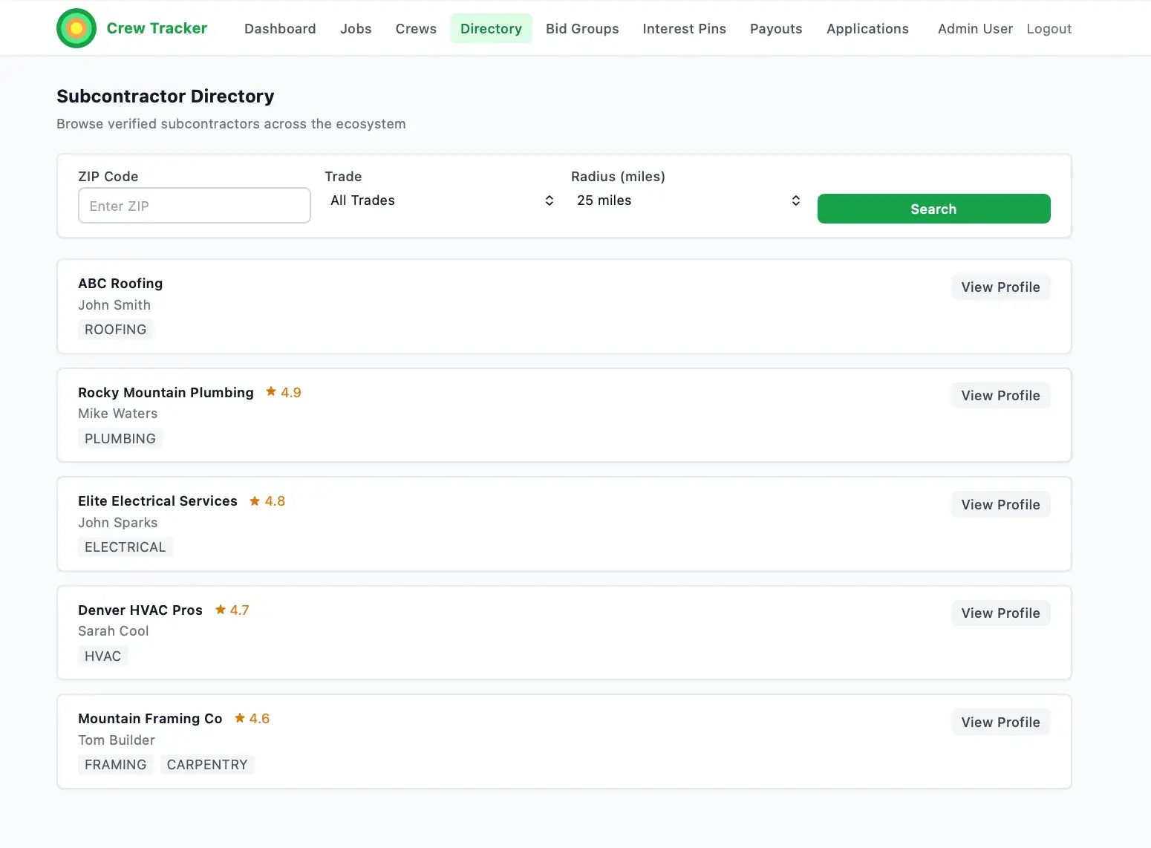
Task: Click the Crew Tracker brand name
Action: click(x=157, y=28)
